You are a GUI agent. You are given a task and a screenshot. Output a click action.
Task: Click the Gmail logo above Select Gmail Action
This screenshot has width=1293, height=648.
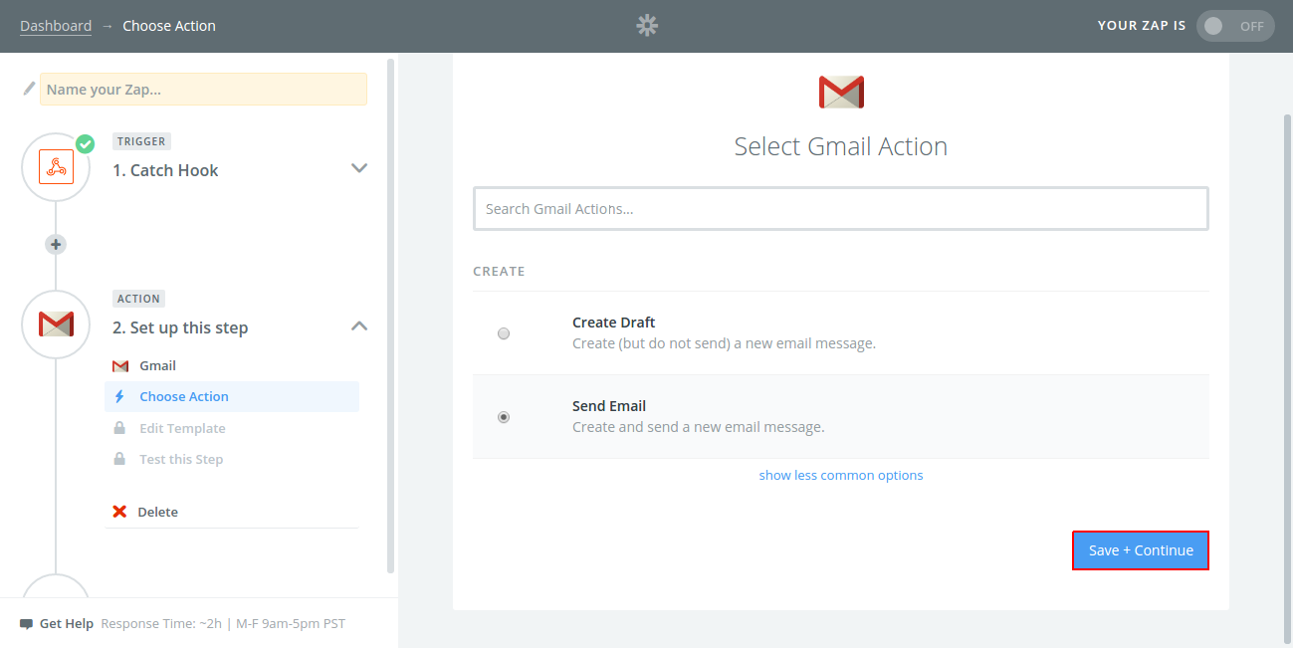coord(841,92)
